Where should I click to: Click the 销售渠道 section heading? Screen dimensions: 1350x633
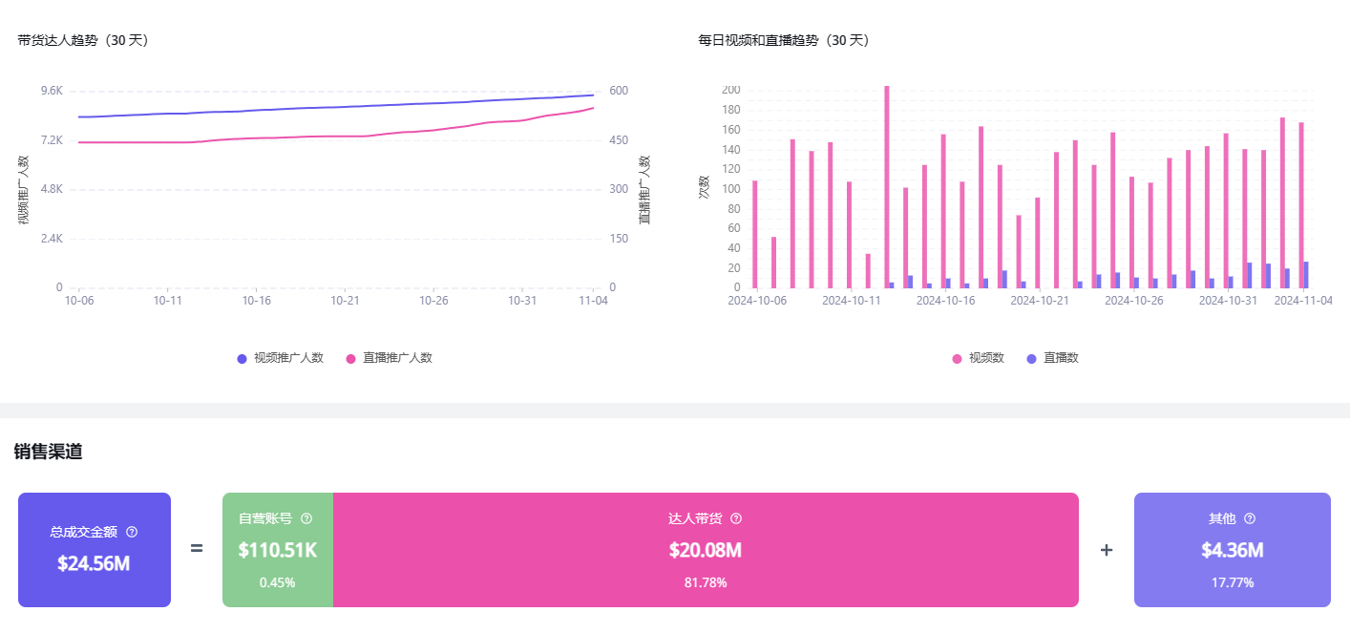pos(48,452)
